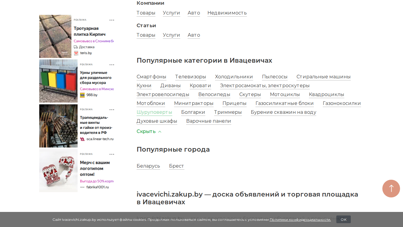The height and width of the screenshot is (227, 403).
Task: Click the colored recycling bins ad image
Action: pos(58,81)
